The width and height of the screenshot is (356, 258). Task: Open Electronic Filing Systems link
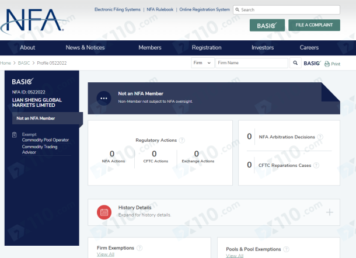[x=117, y=9]
